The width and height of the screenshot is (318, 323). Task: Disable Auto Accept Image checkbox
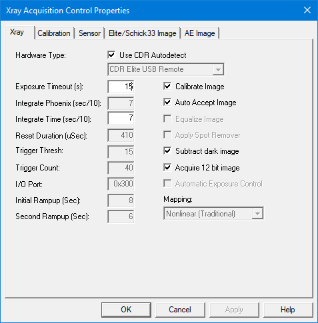pos(167,103)
